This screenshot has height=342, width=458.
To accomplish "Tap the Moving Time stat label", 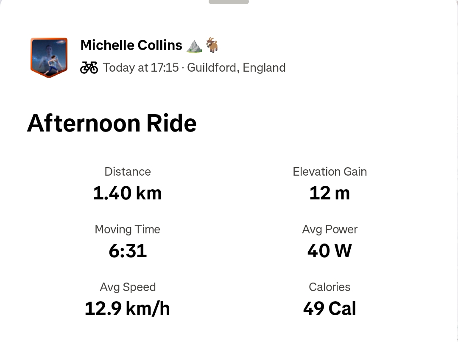I will 128,230.
